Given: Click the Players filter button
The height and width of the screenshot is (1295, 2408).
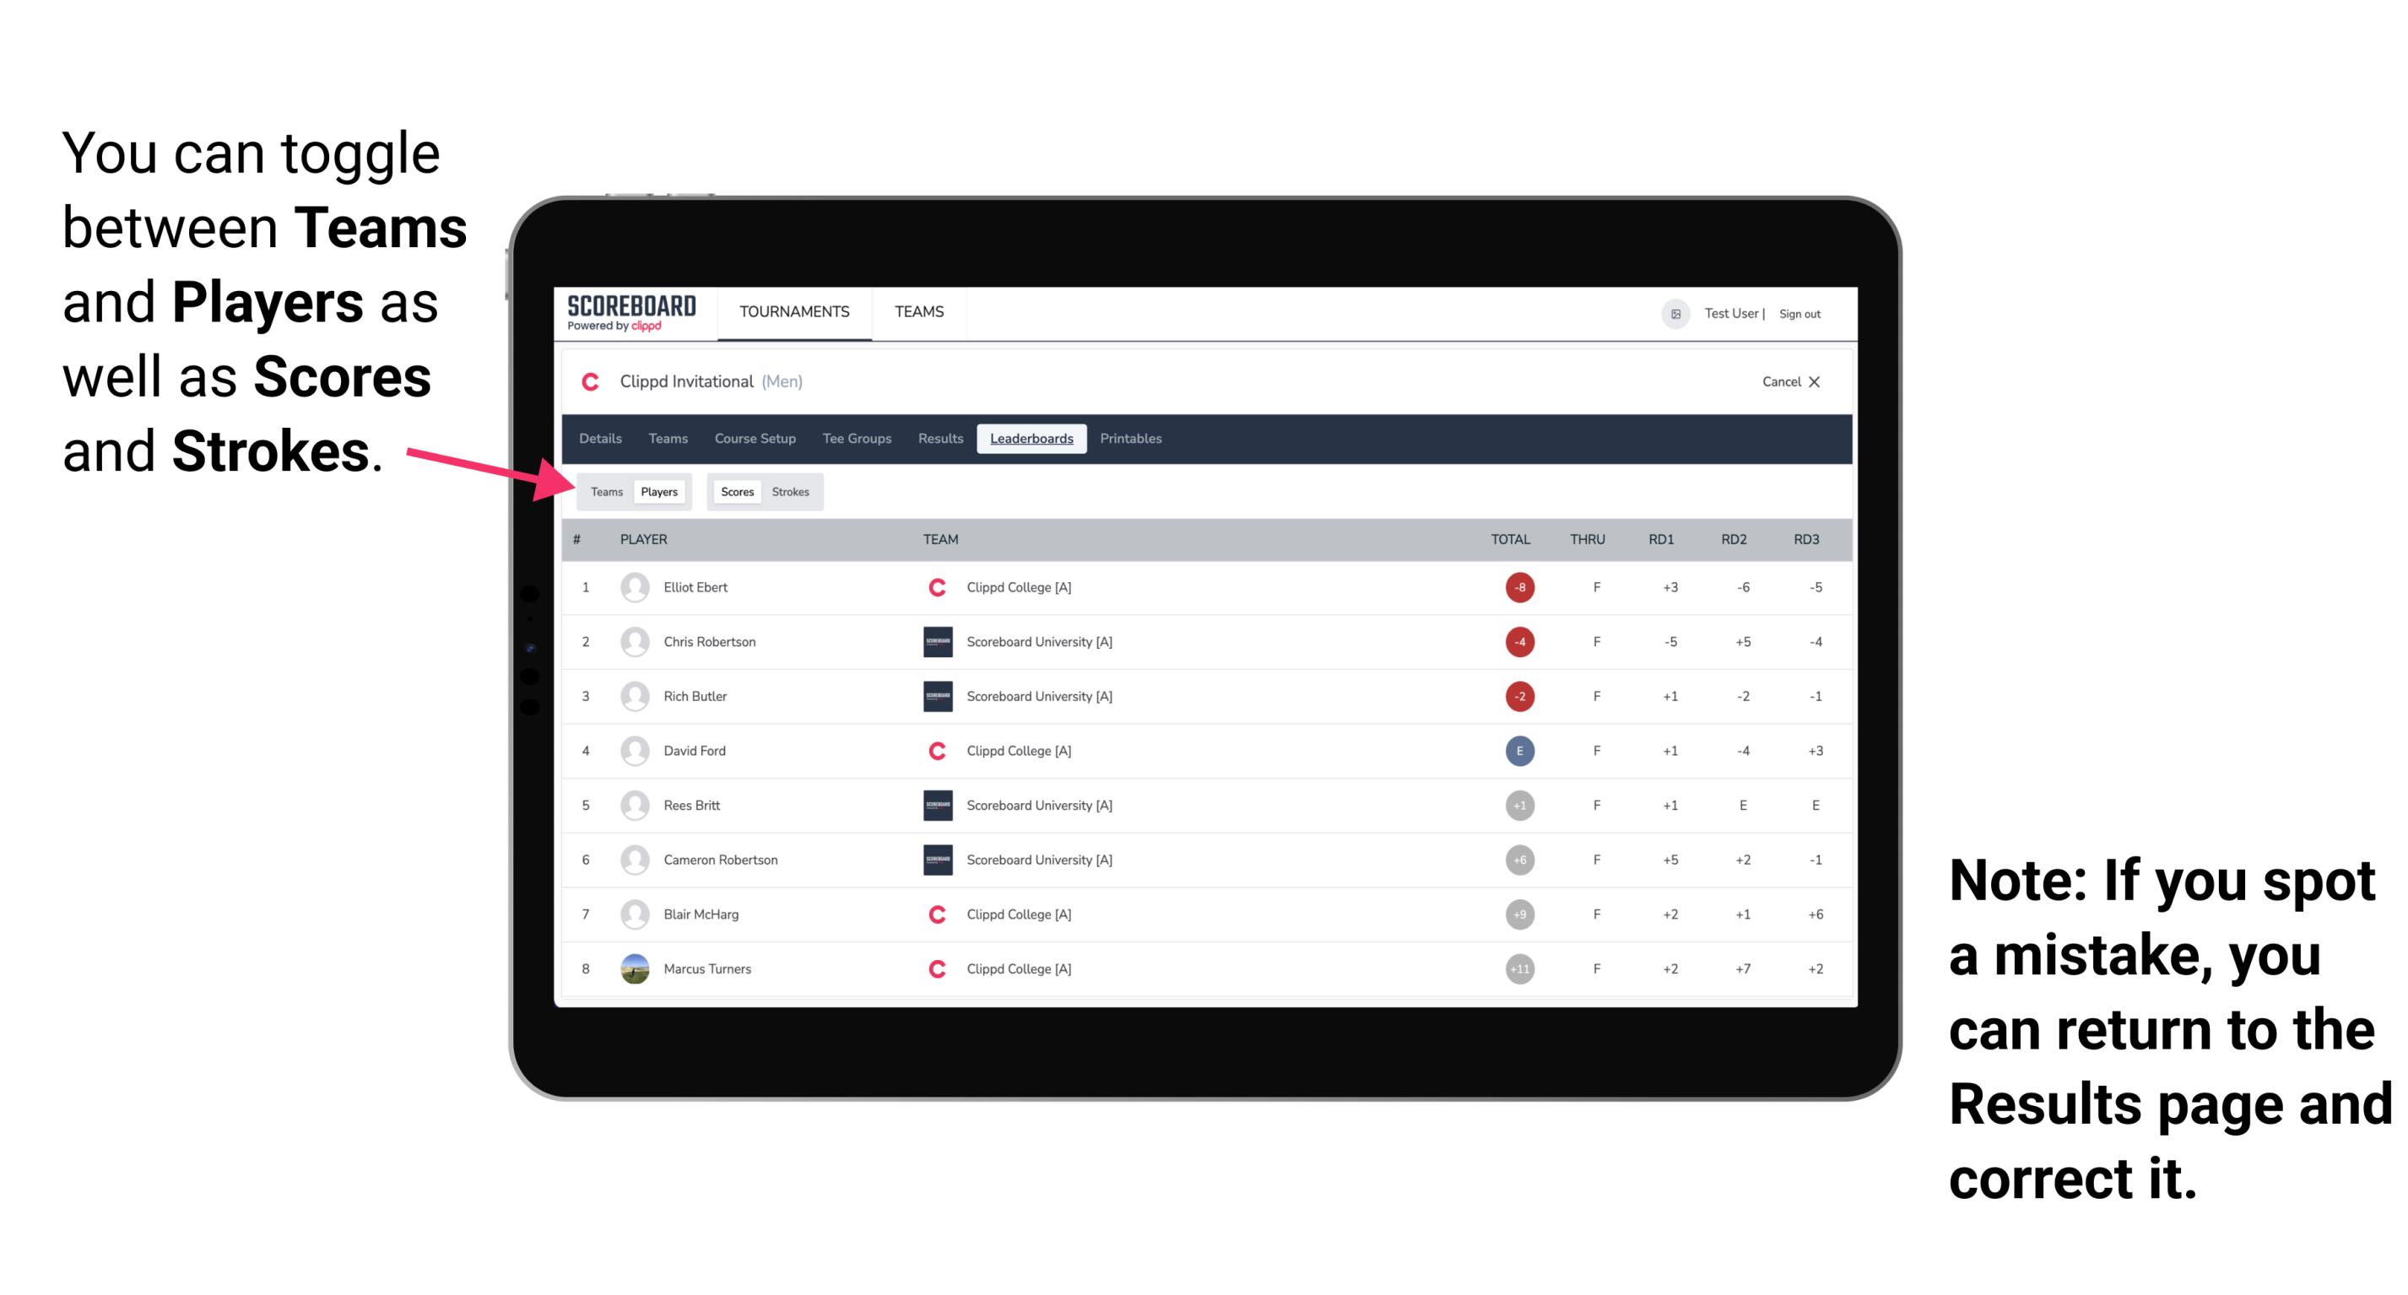Looking at the screenshot, I should 660,491.
